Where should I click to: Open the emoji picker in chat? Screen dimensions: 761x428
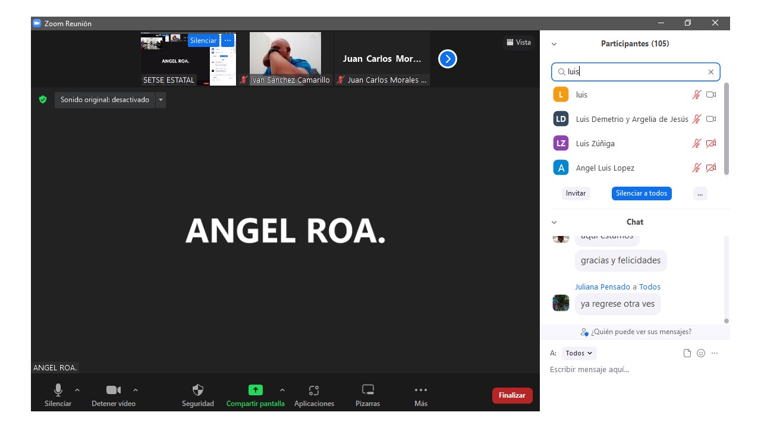pos(701,353)
